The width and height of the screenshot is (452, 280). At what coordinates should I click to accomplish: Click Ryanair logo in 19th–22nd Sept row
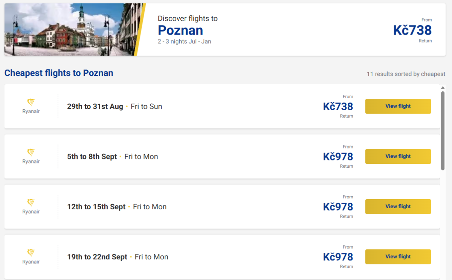coord(31,256)
